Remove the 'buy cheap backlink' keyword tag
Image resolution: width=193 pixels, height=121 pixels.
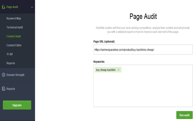[x=118, y=70]
